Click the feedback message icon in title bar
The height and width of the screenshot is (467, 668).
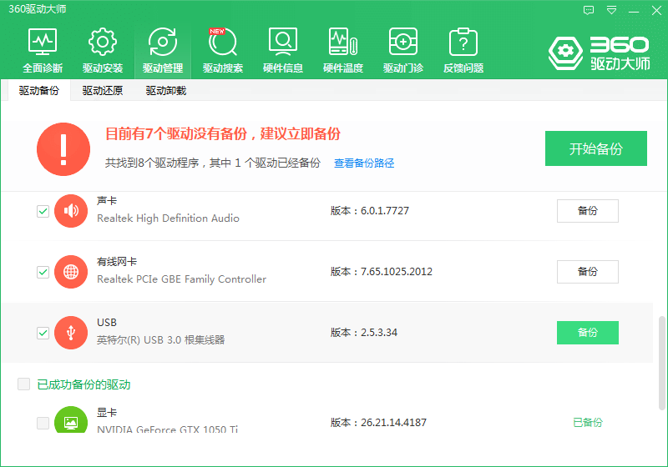point(589,10)
